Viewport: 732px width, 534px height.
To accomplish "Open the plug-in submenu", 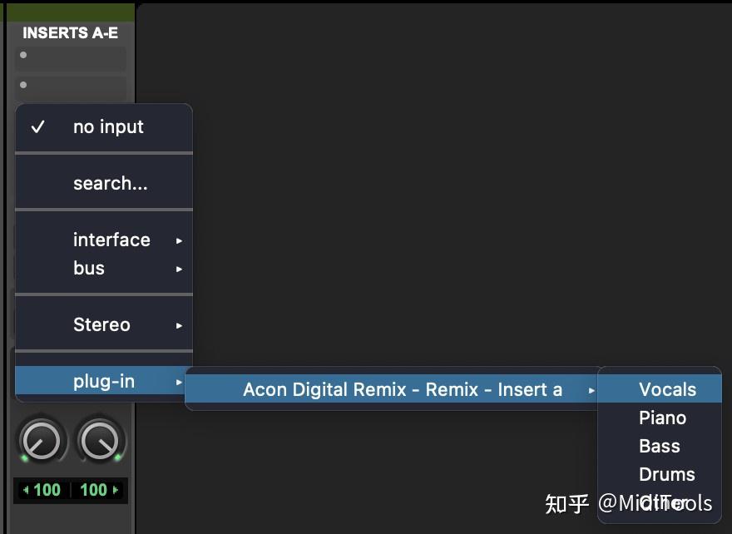I will pyautogui.click(x=104, y=381).
